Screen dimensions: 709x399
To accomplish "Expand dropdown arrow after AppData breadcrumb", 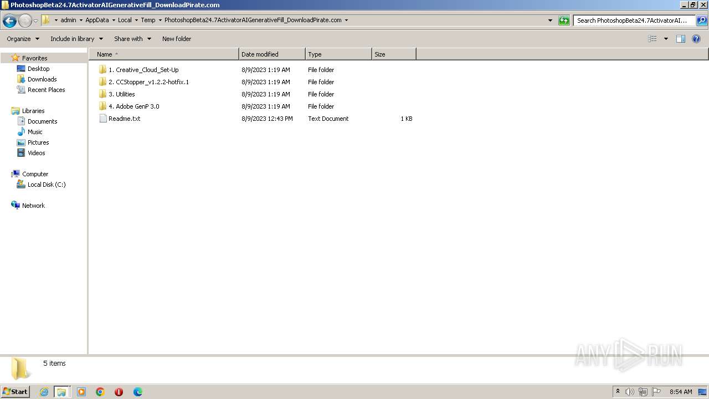I will [x=114, y=20].
